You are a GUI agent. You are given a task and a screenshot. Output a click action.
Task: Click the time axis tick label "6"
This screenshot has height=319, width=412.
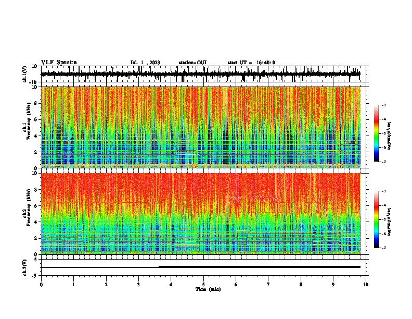[x=236, y=285]
